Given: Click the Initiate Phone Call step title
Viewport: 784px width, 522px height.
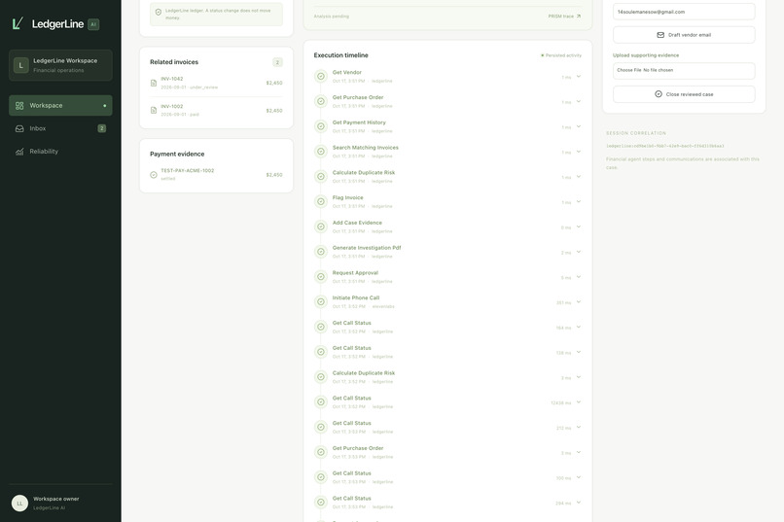Looking at the screenshot, I should [x=356, y=297].
